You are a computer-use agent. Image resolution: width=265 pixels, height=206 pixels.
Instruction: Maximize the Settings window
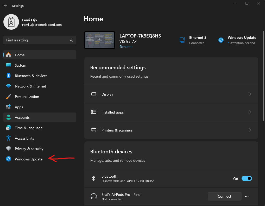(x=247, y=3)
